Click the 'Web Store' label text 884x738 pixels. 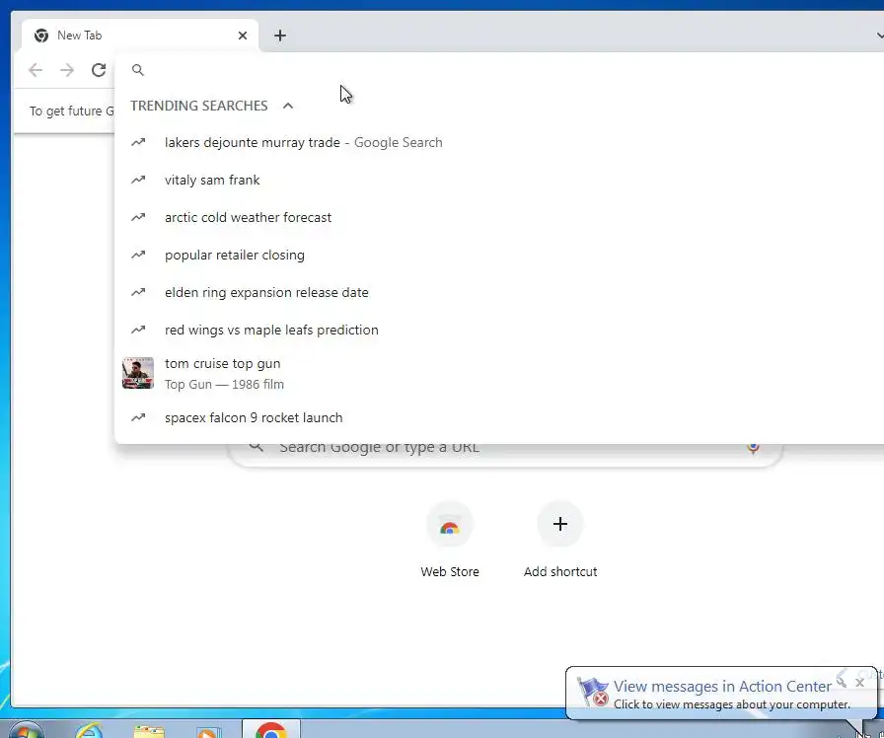[450, 571]
